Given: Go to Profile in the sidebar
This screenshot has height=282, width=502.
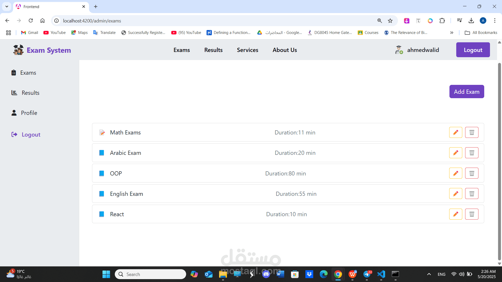Looking at the screenshot, I should [x=29, y=113].
